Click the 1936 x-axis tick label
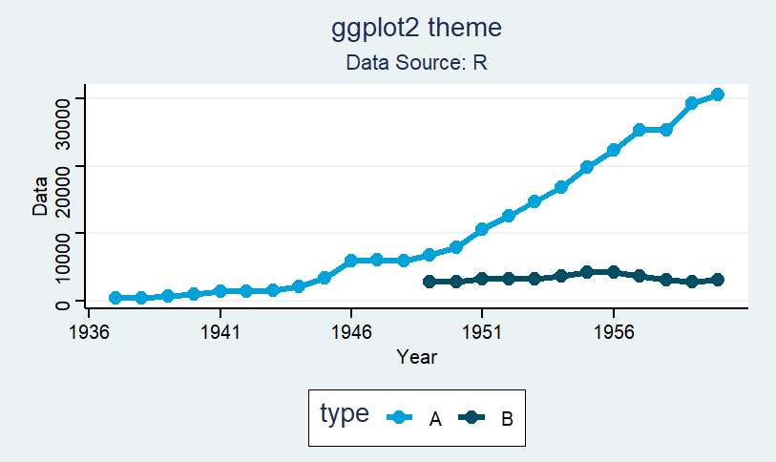The image size is (776, 462). coord(89,332)
